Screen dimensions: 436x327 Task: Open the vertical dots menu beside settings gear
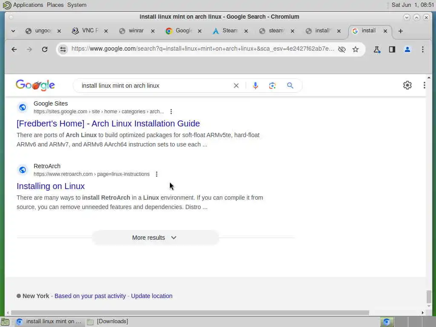tap(424, 85)
